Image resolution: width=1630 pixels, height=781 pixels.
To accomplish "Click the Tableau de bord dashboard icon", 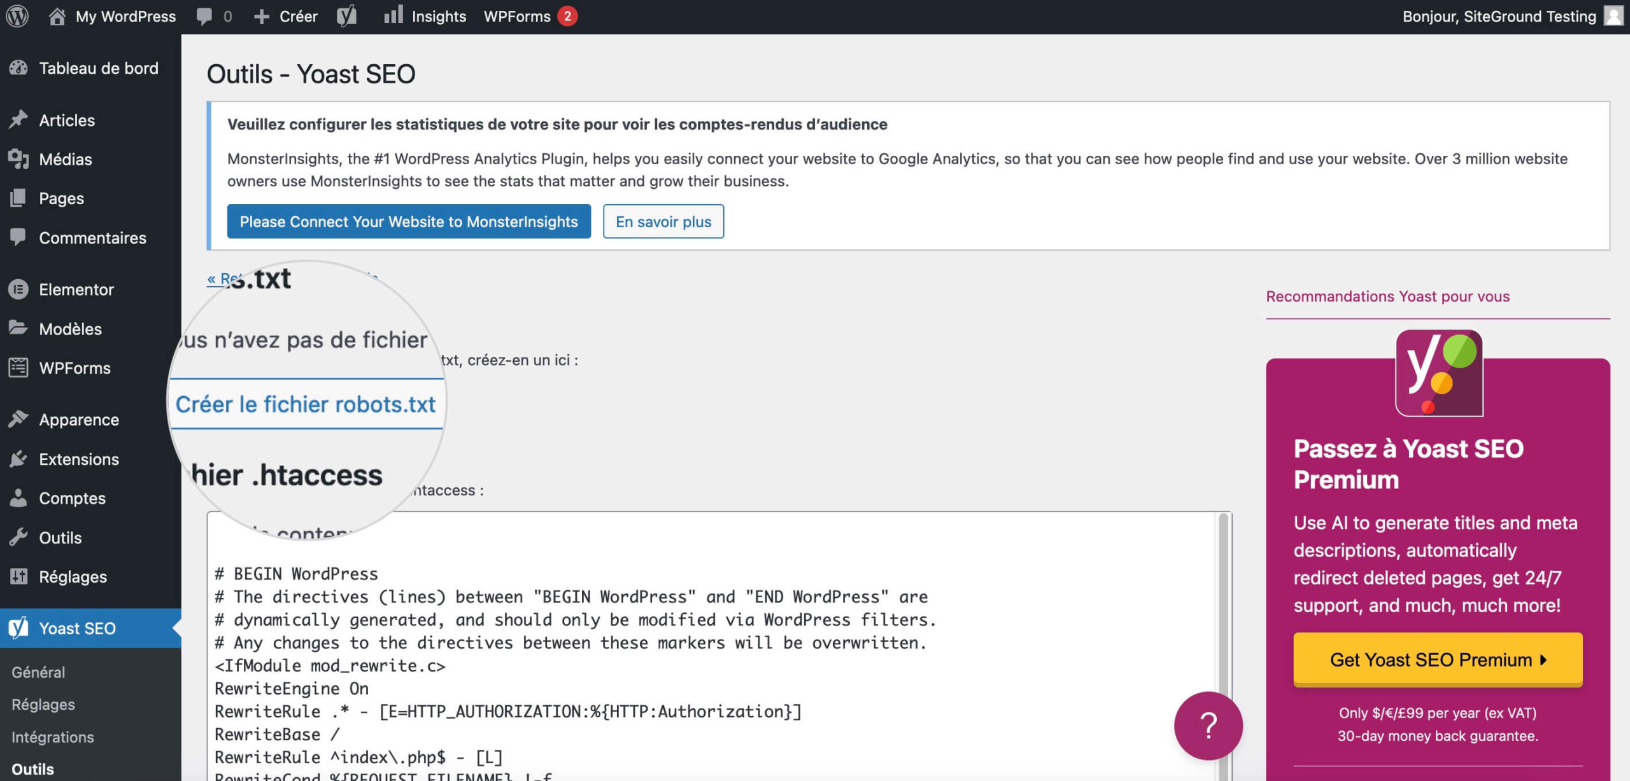I will pyautogui.click(x=19, y=68).
